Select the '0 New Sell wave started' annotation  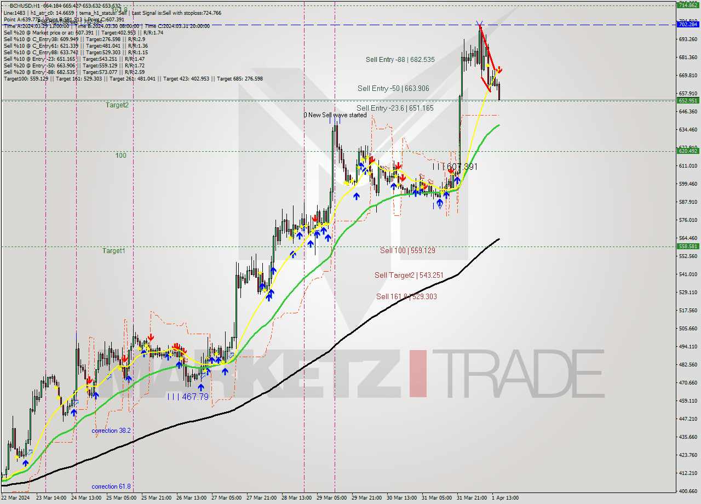(x=335, y=115)
